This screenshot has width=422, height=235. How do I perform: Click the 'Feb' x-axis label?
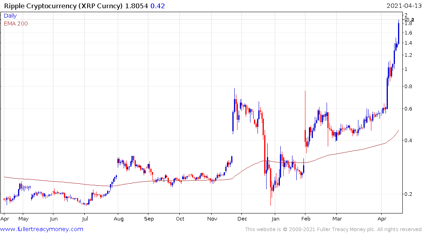[x=306, y=219]
